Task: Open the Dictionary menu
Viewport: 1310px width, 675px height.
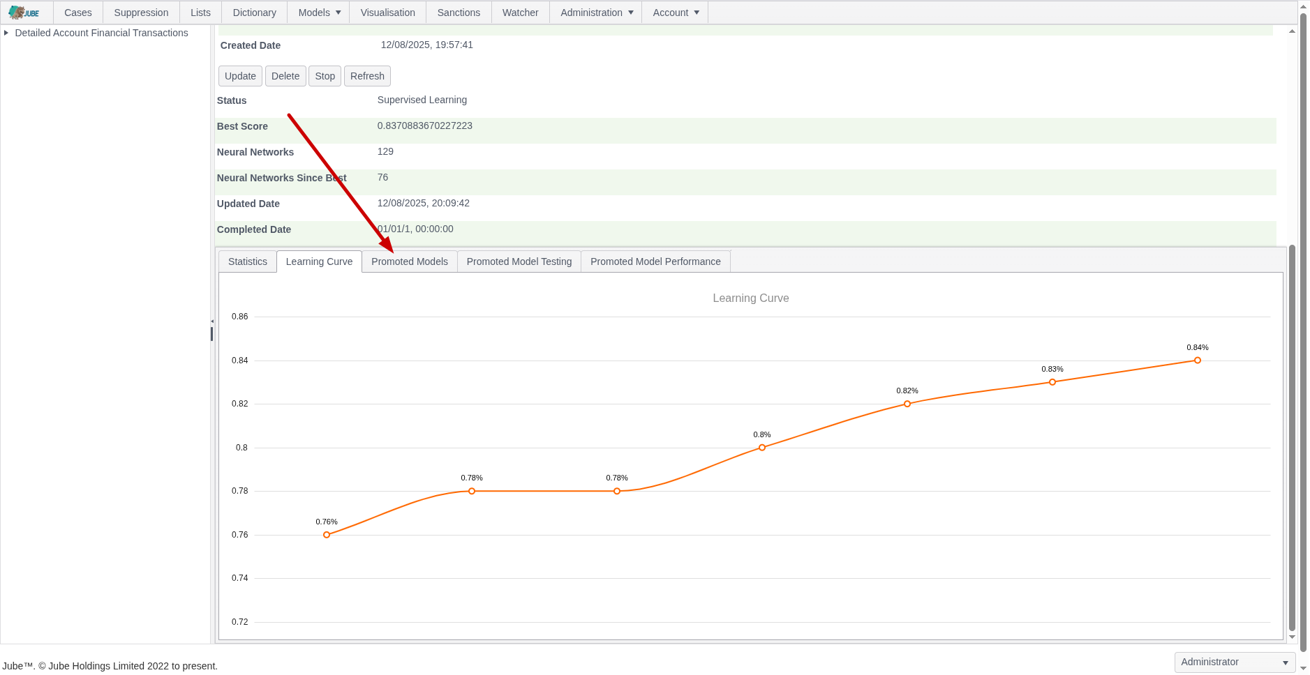Action: pos(254,13)
